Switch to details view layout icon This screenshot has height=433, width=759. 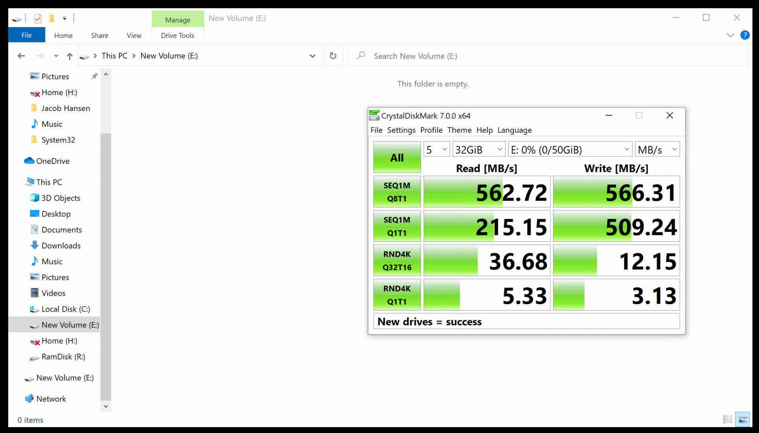pyautogui.click(x=728, y=420)
